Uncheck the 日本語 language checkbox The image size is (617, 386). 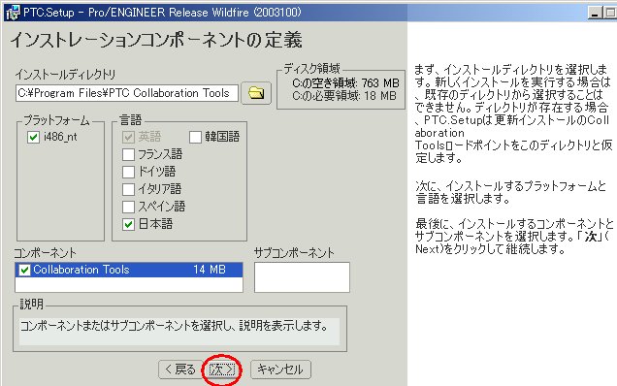point(128,224)
